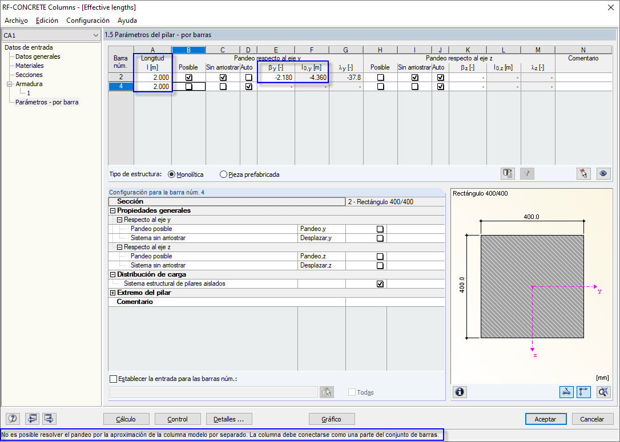Click the pick-member pointer icon

point(583,173)
